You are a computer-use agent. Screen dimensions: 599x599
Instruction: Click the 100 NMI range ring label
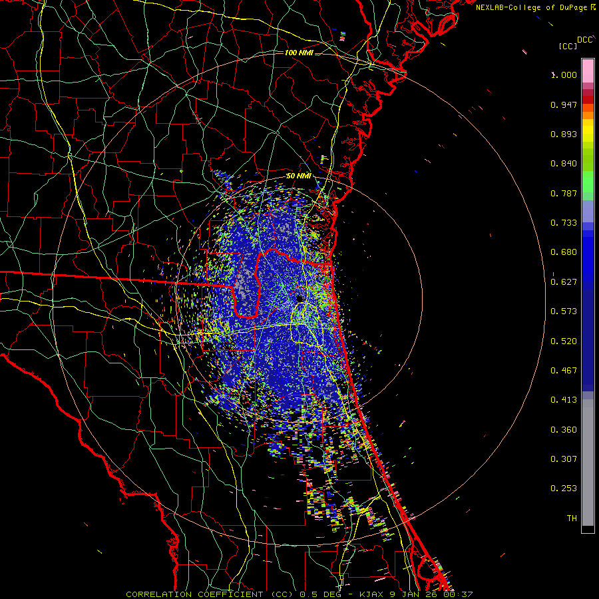(299, 53)
